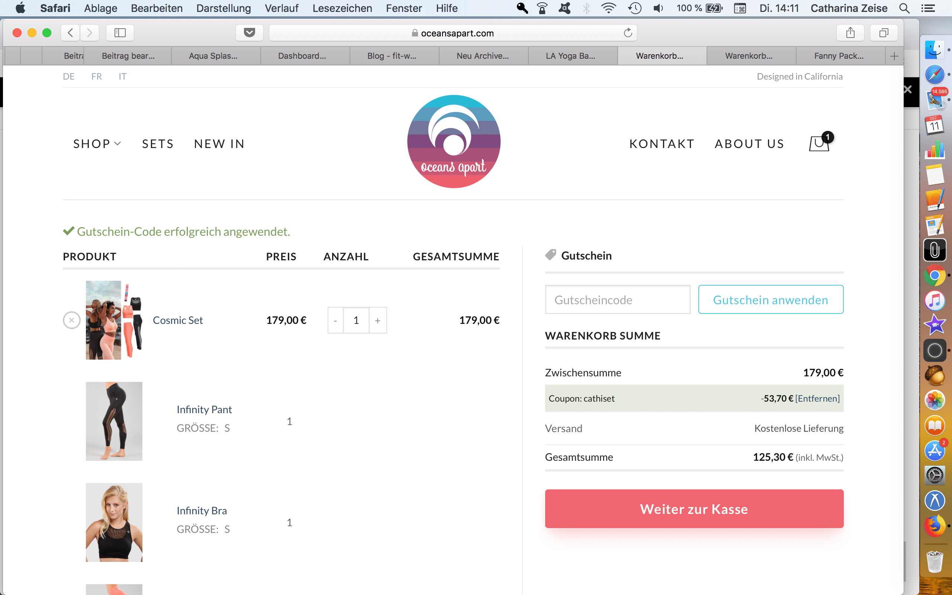Switch site language to IT

click(x=122, y=76)
